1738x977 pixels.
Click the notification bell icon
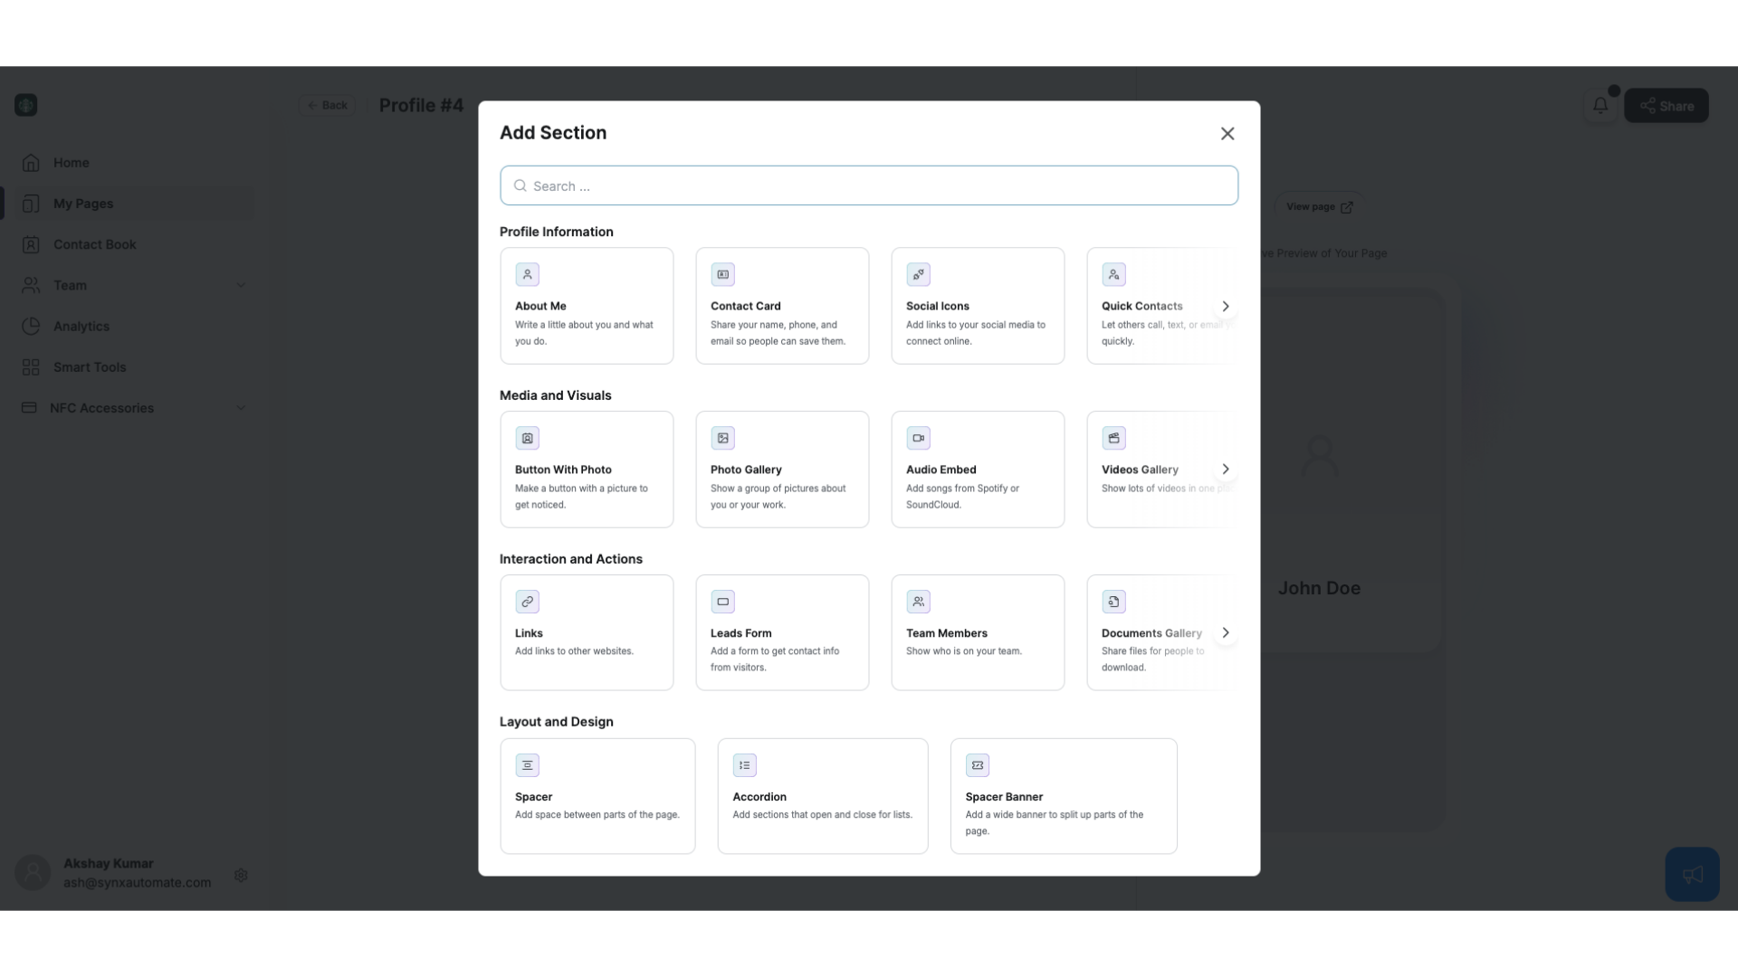[1600, 106]
